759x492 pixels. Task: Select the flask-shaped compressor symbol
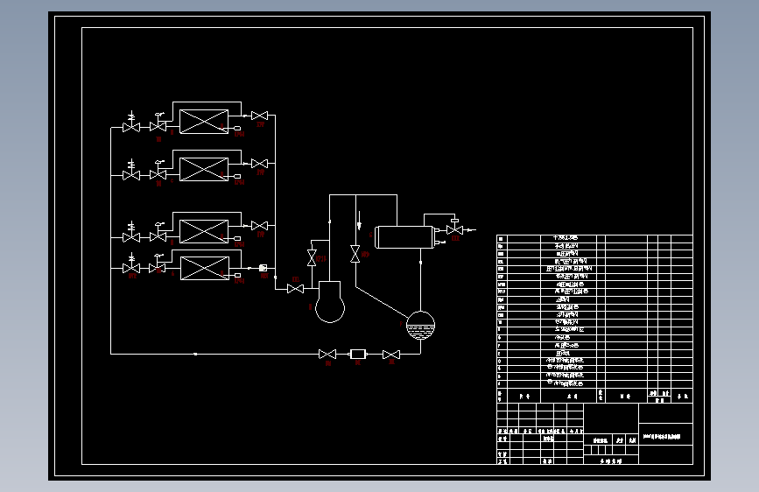[x=330, y=302]
